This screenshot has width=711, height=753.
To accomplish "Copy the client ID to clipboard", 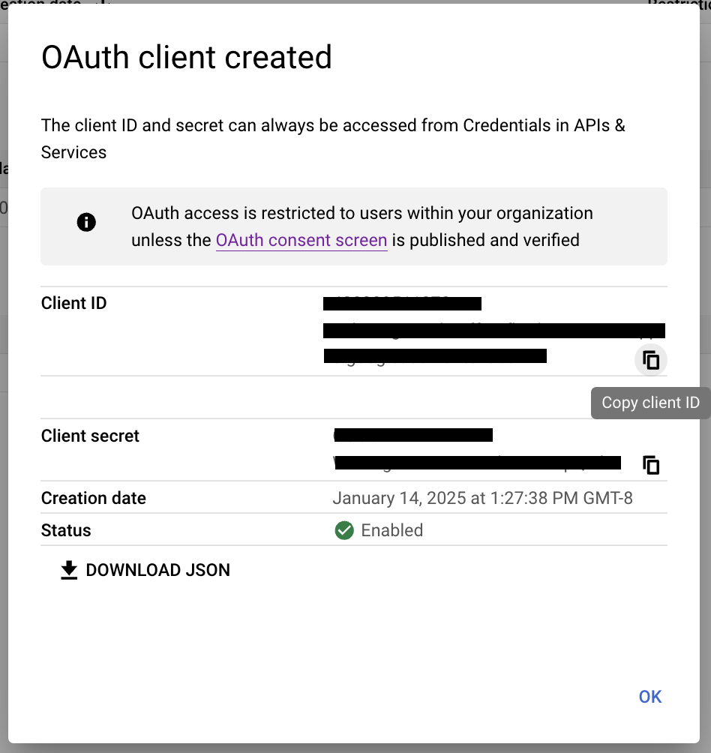I will coord(651,361).
